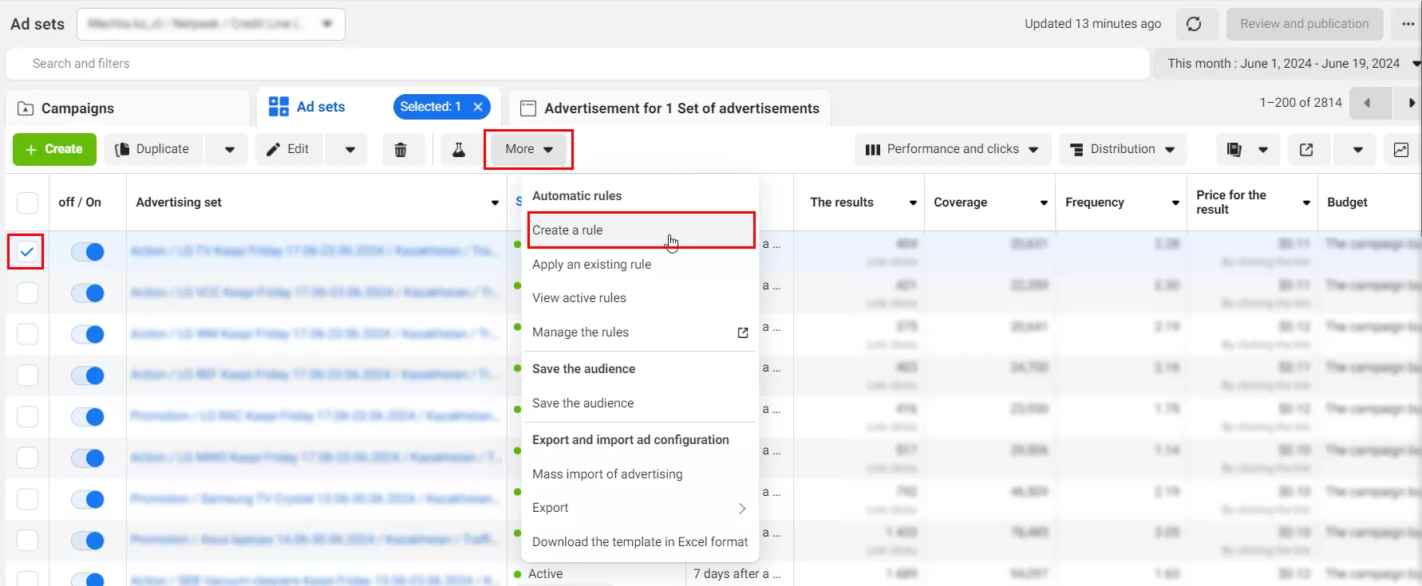This screenshot has width=1422, height=586.
Task: Expand the reports dropdown arrow
Action: tap(1263, 149)
